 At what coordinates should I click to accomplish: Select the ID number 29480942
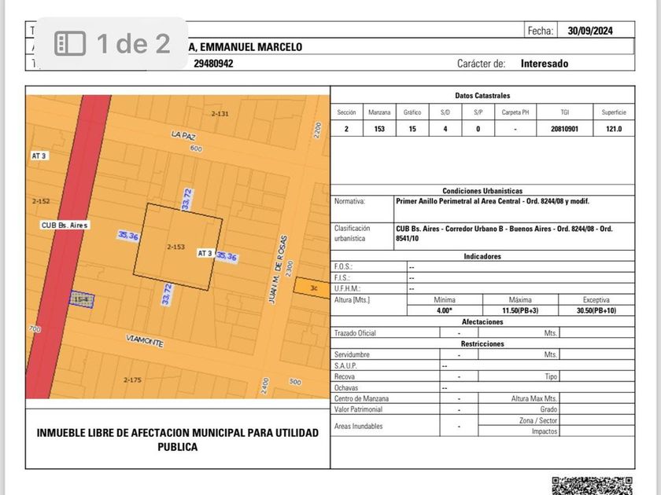(x=213, y=64)
